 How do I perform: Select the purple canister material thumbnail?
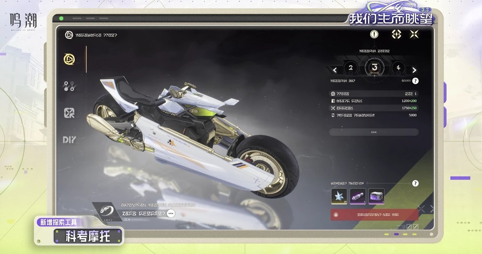(x=358, y=196)
